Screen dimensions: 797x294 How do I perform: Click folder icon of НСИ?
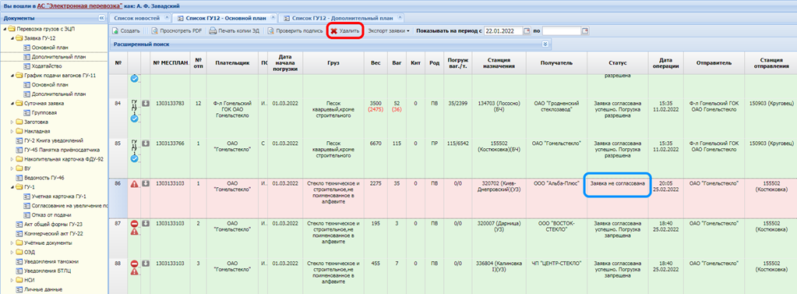(x=19, y=280)
